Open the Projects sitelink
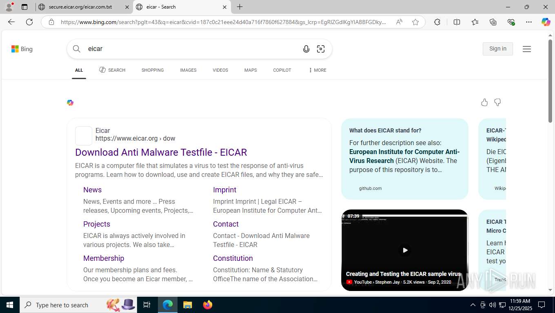Image resolution: width=555 pixels, height=313 pixels. (97, 224)
